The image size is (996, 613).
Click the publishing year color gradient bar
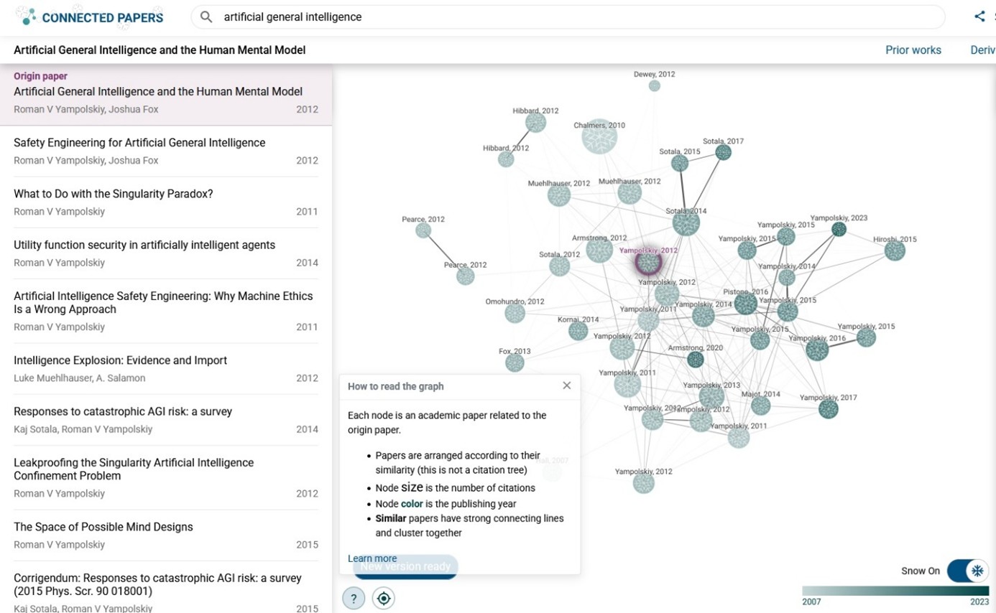point(885,591)
